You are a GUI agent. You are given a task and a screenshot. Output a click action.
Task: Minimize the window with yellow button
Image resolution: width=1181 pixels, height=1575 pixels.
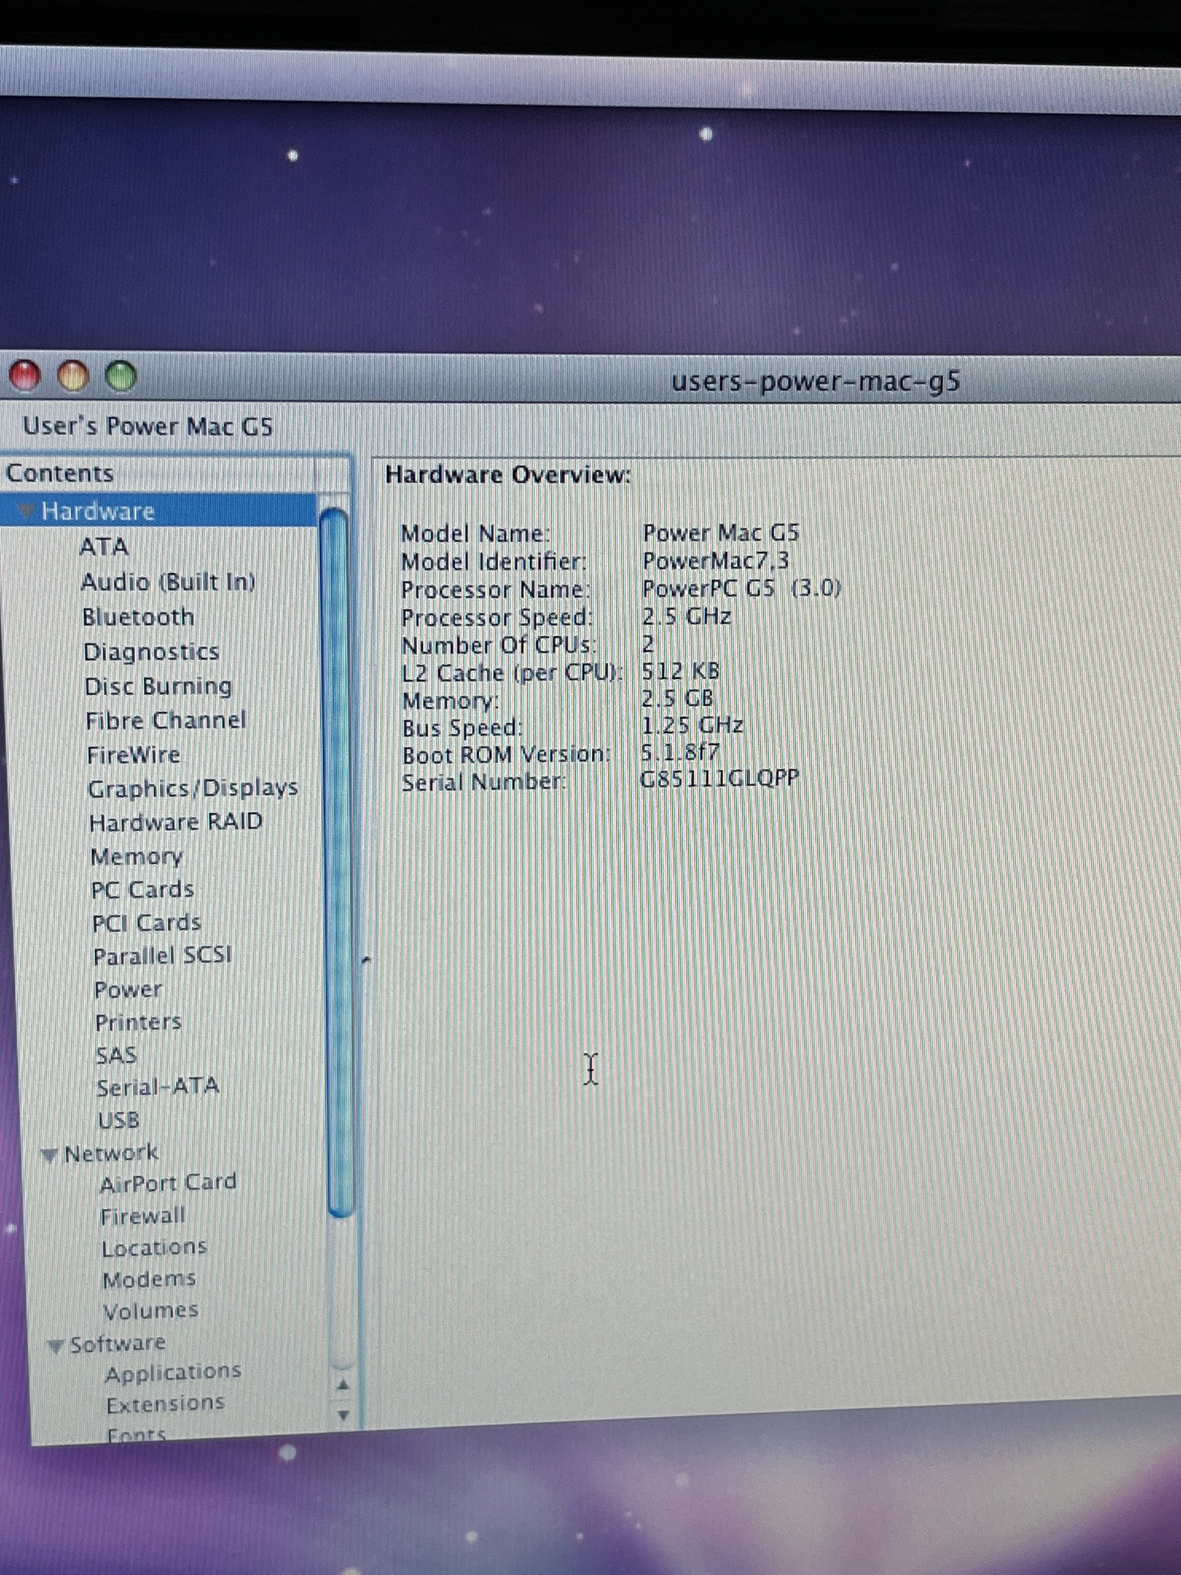point(73,375)
